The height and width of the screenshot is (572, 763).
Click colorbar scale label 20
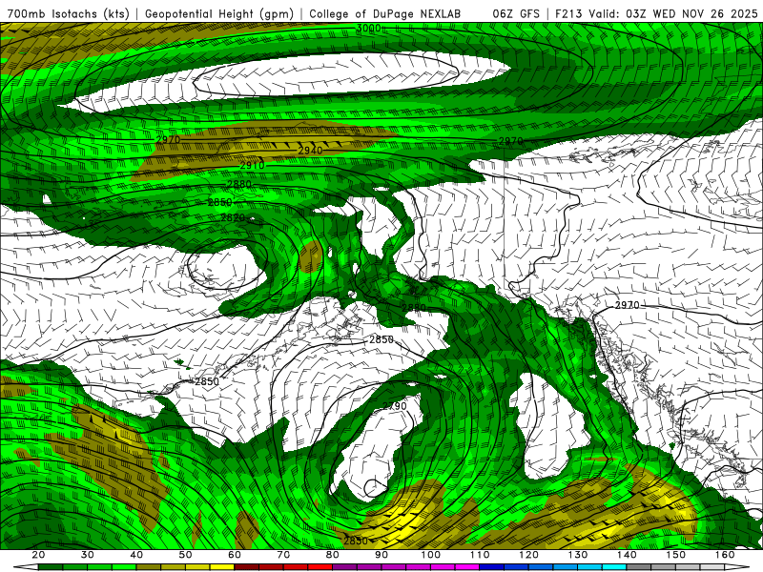[x=38, y=555]
